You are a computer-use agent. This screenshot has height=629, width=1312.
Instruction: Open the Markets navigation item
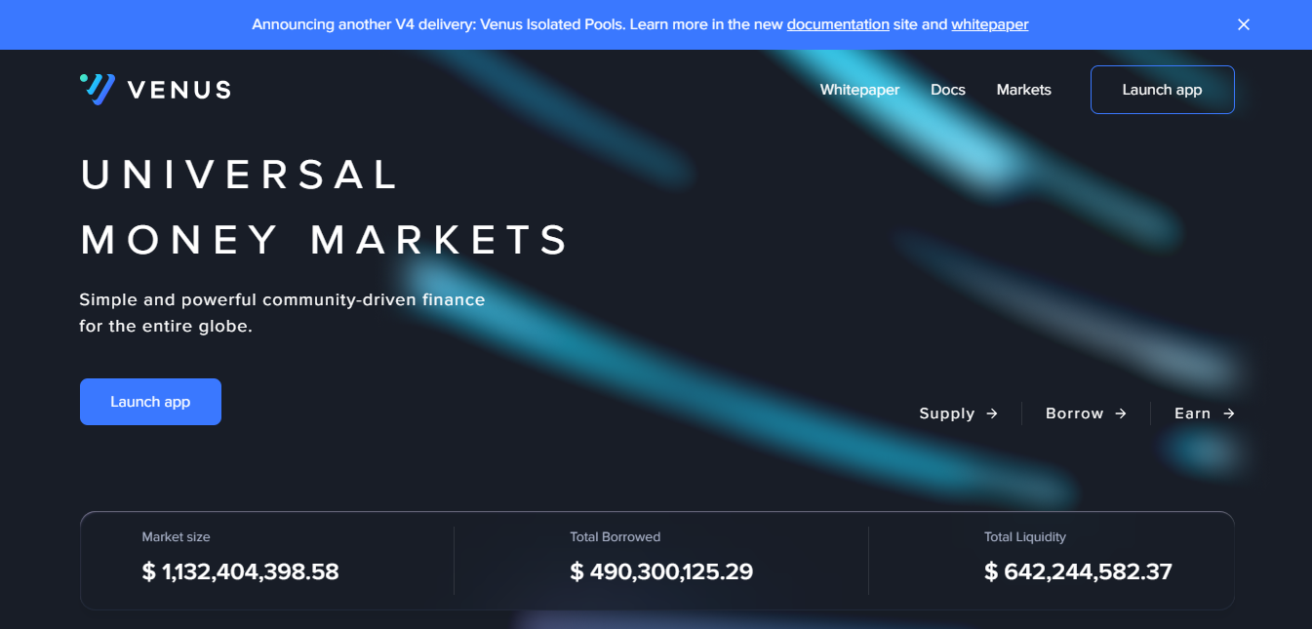1023,90
